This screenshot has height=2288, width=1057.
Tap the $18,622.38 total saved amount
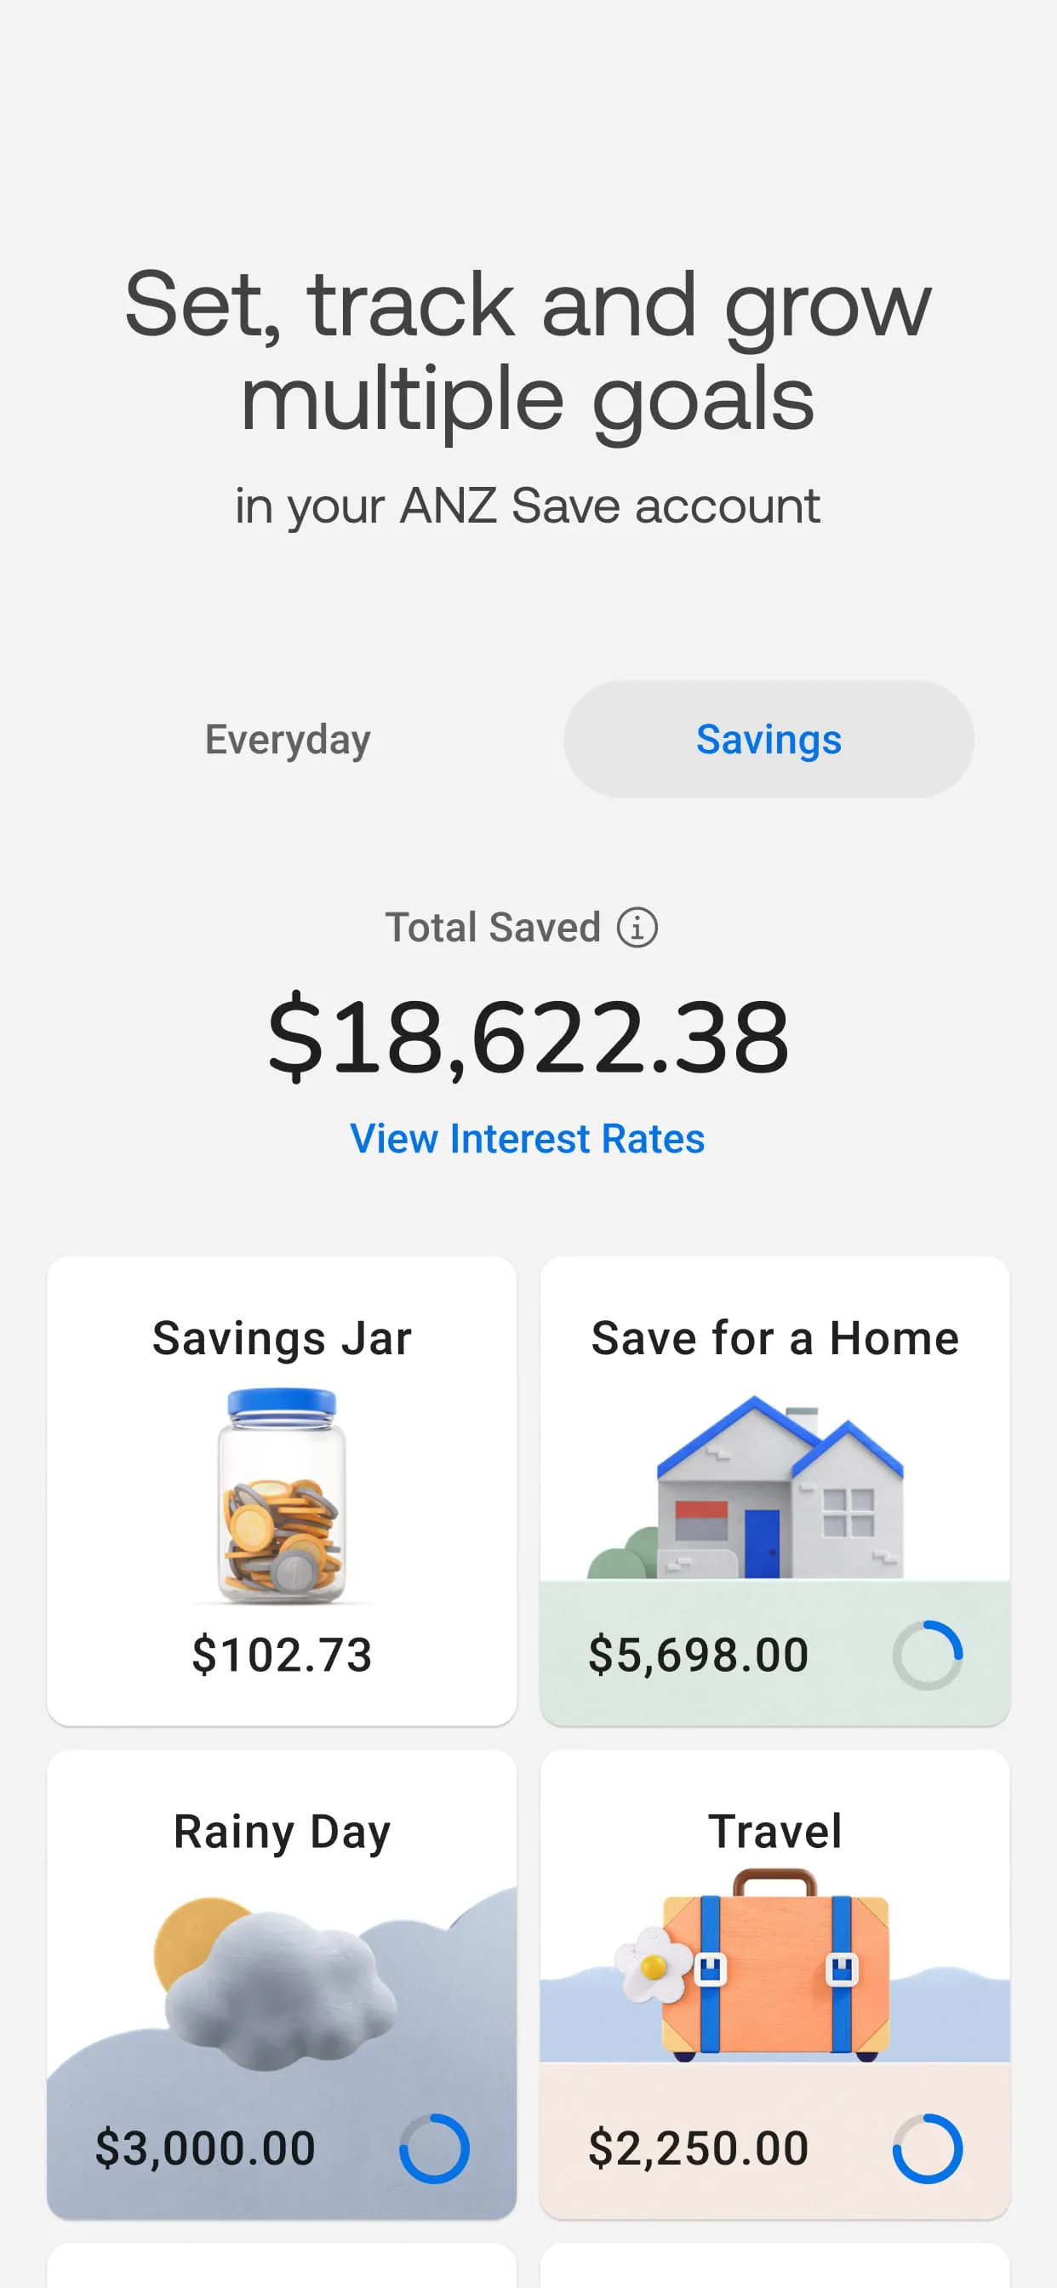528,1037
